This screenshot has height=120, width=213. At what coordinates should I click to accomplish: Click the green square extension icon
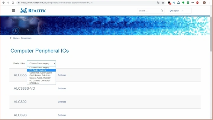tap(188, 3)
